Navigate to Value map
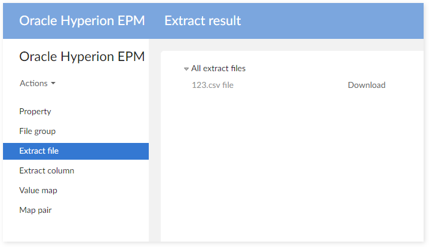 pyautogui.click(x=38, y=190)
